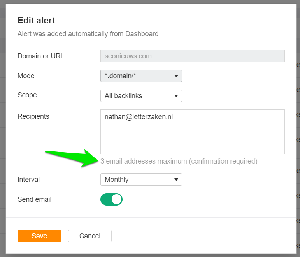Disable the Send email switch

click(111, 199)
